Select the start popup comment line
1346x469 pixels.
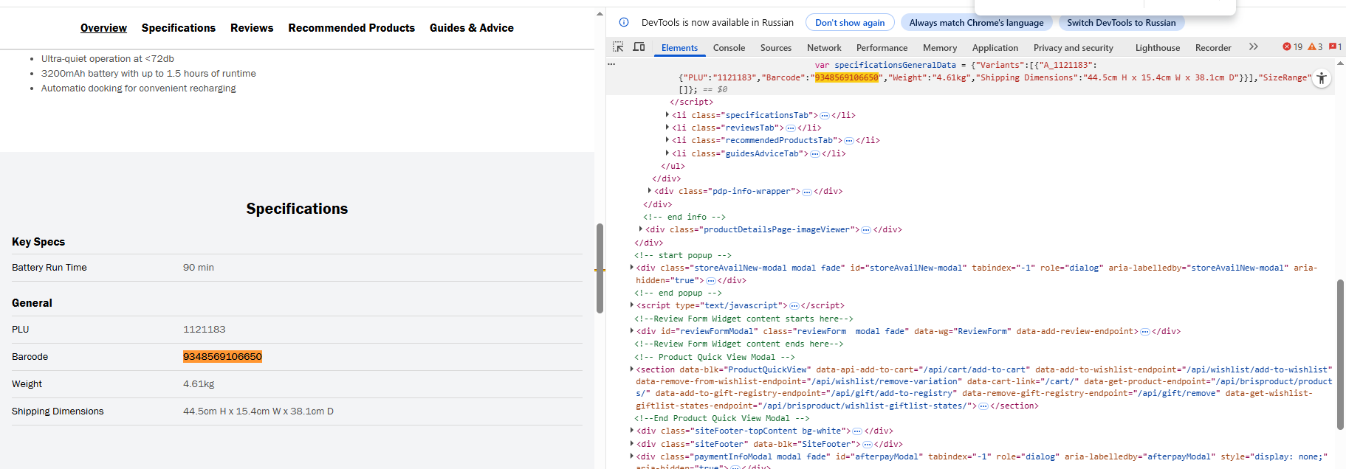[x=683, y=255]
